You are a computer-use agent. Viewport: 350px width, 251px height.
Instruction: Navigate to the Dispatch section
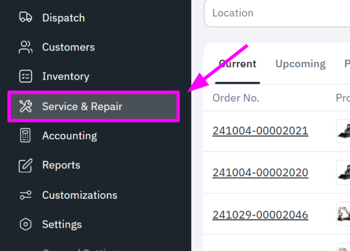coord(63,18)
